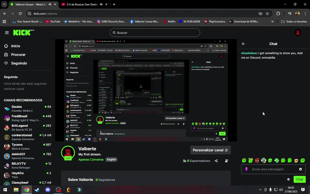Click the third-party cookies eye icon
The height and width of the screenshot is (194, 310).
pyautogui.click(x=260, y=13)
